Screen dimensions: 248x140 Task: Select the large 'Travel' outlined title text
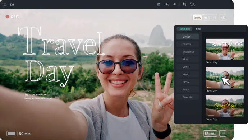click(x=61, y=41)
